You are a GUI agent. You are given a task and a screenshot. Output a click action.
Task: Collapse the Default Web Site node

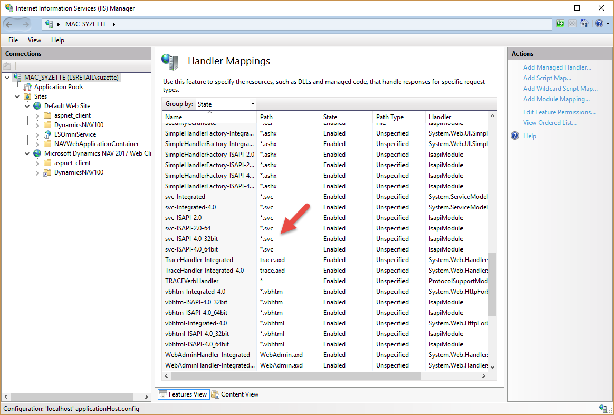coord(27,106)
